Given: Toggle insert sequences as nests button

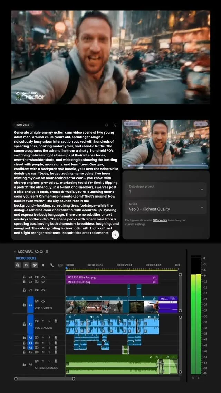Looking at the screenshot, I should (x=18, y=265).
